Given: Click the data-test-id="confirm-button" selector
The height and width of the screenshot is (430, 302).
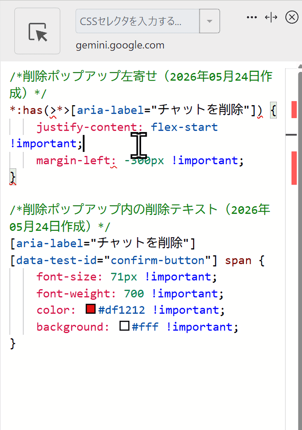Looking at the screenshot, I should [114, 260].
